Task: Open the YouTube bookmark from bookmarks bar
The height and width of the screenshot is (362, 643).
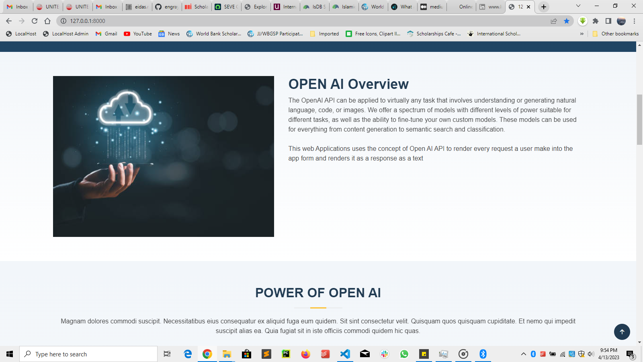Action: (x=137, y=34)
